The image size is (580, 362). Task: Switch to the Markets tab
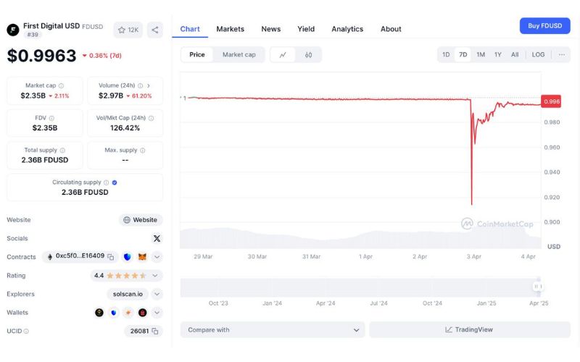[x=230, y=29]
